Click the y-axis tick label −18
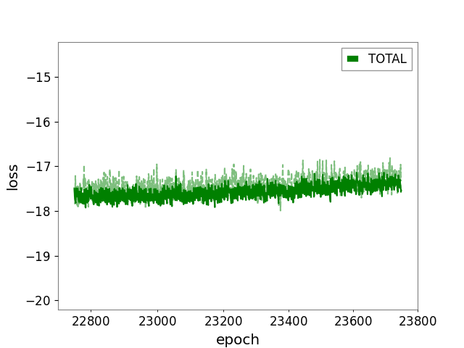 (x=38, y=211)
